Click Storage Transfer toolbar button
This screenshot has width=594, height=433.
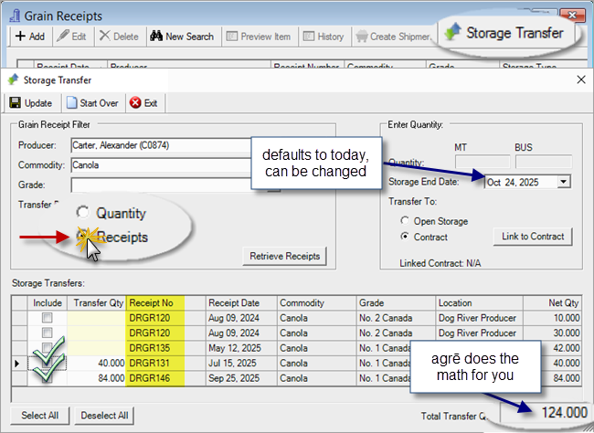click(504, 33)
